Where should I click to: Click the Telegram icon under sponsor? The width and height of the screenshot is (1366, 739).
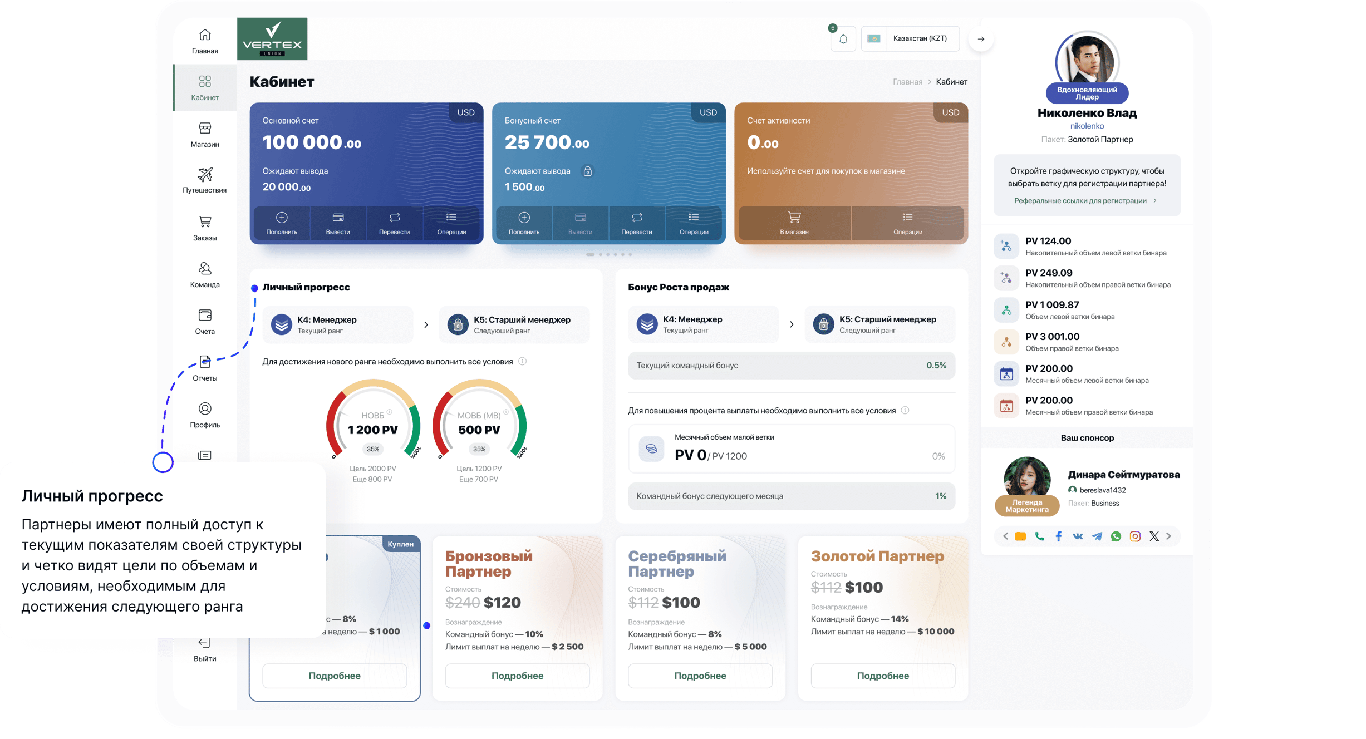(1097, 536)
